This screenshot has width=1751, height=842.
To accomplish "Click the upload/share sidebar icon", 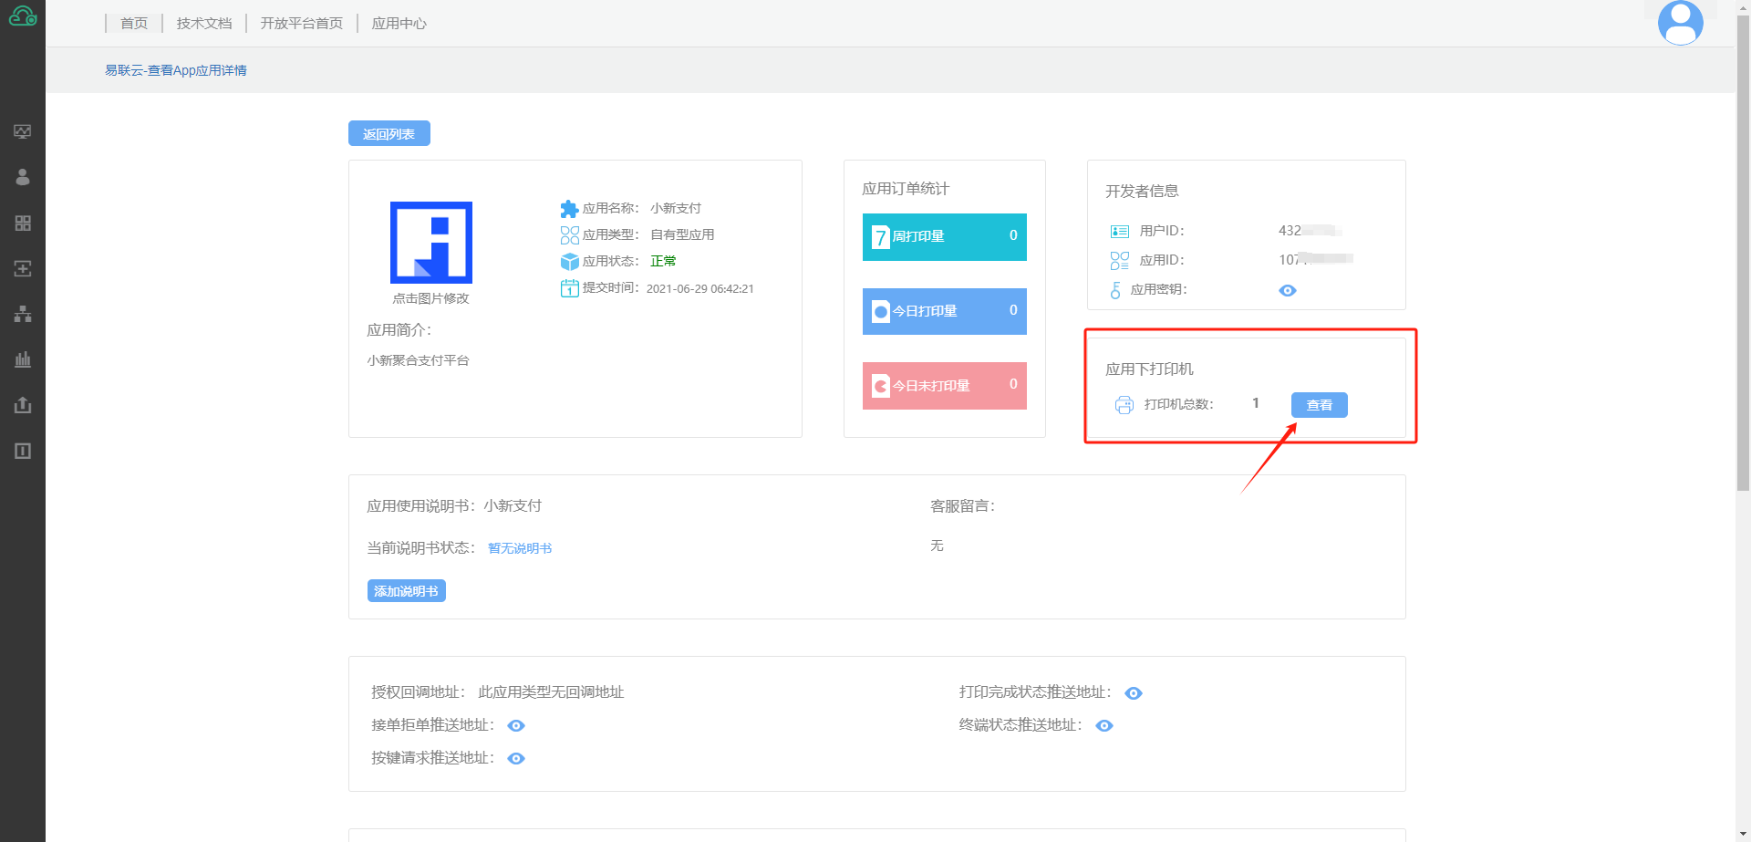I will 23,405.
